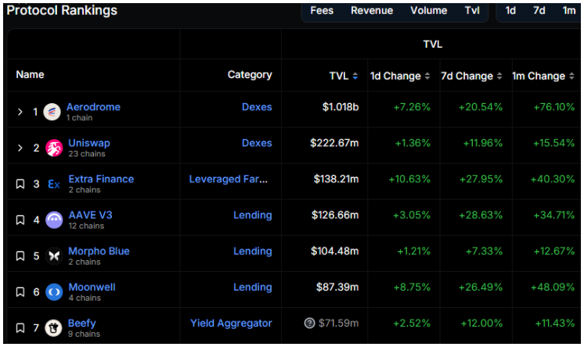
Task: Click the Morpho Blue butterfly icon
Action: 54,256
